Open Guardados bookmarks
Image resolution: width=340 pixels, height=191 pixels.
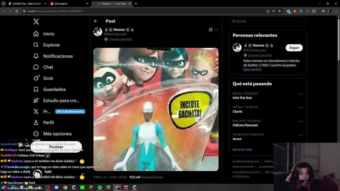coord(49,89)
